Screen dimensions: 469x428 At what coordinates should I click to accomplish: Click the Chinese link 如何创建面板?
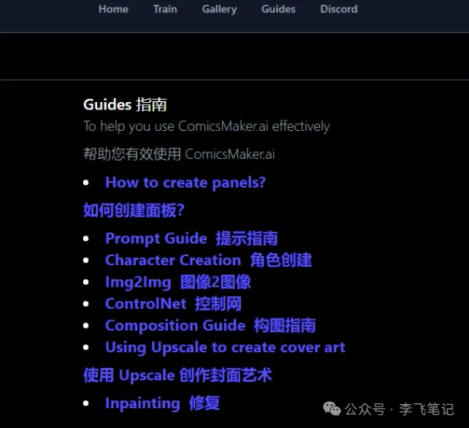tap(133, 210)
